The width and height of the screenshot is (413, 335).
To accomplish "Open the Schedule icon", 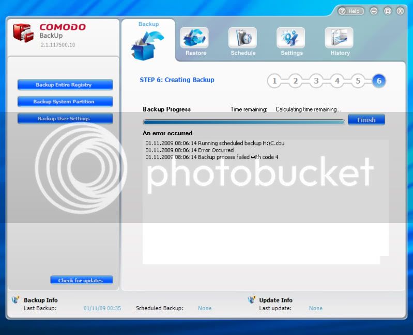I will tap(242, 38).
